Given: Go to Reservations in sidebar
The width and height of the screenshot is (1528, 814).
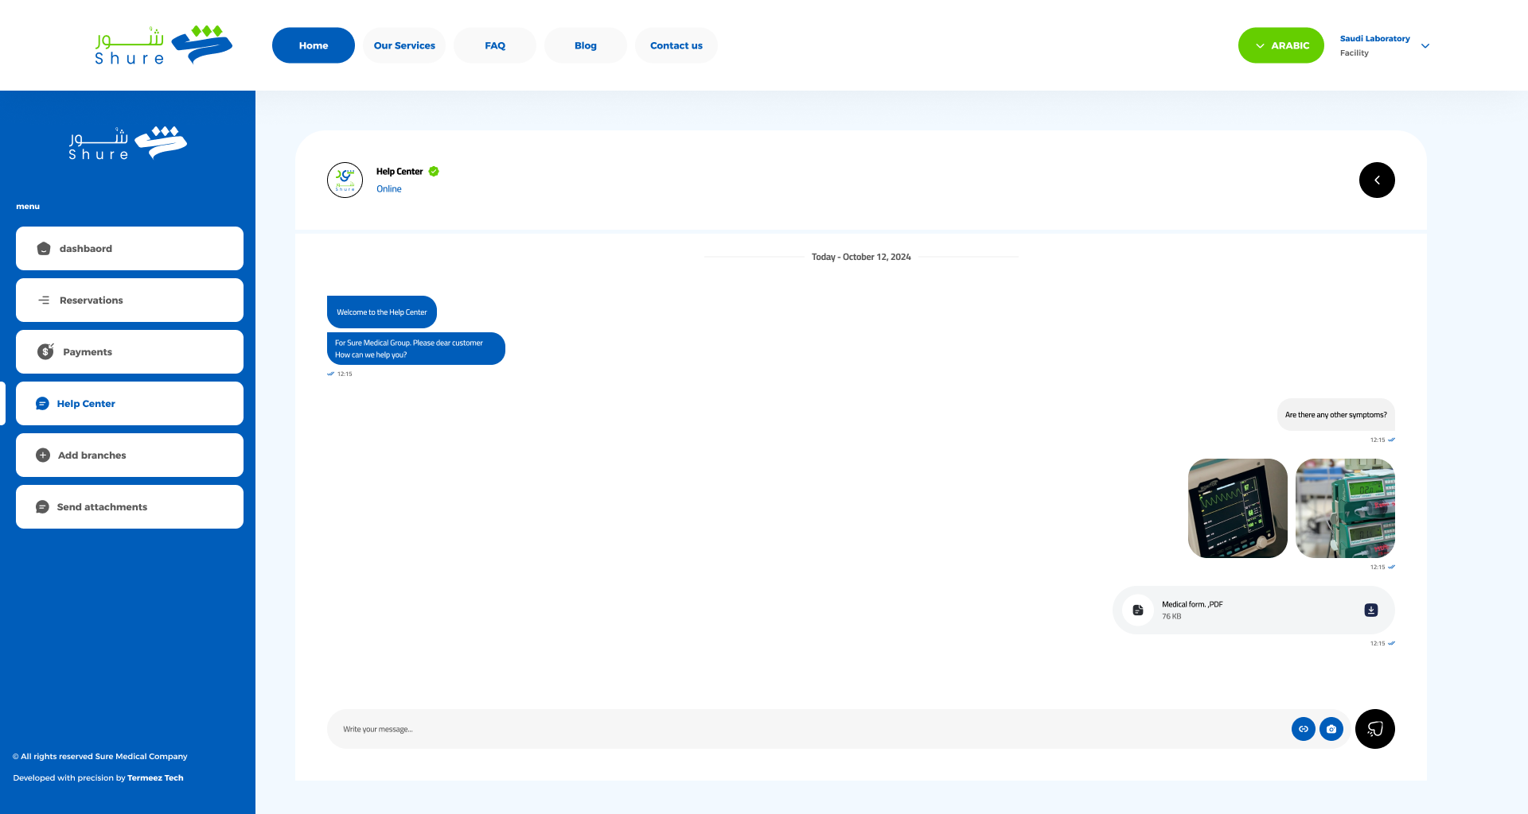Looking at the screenshot, I should tap(130, 300).
